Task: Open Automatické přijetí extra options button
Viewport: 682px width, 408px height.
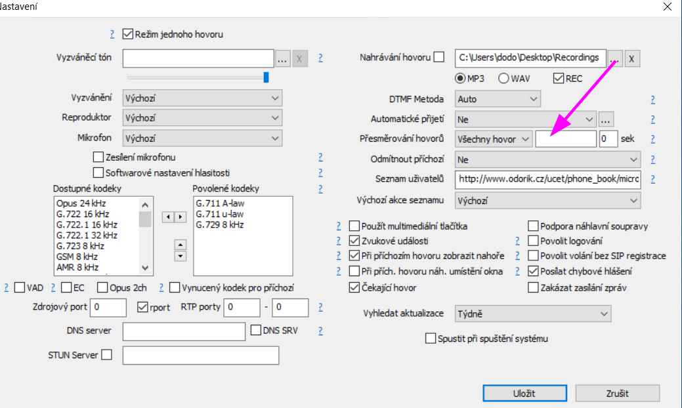Action: (606, 119)
